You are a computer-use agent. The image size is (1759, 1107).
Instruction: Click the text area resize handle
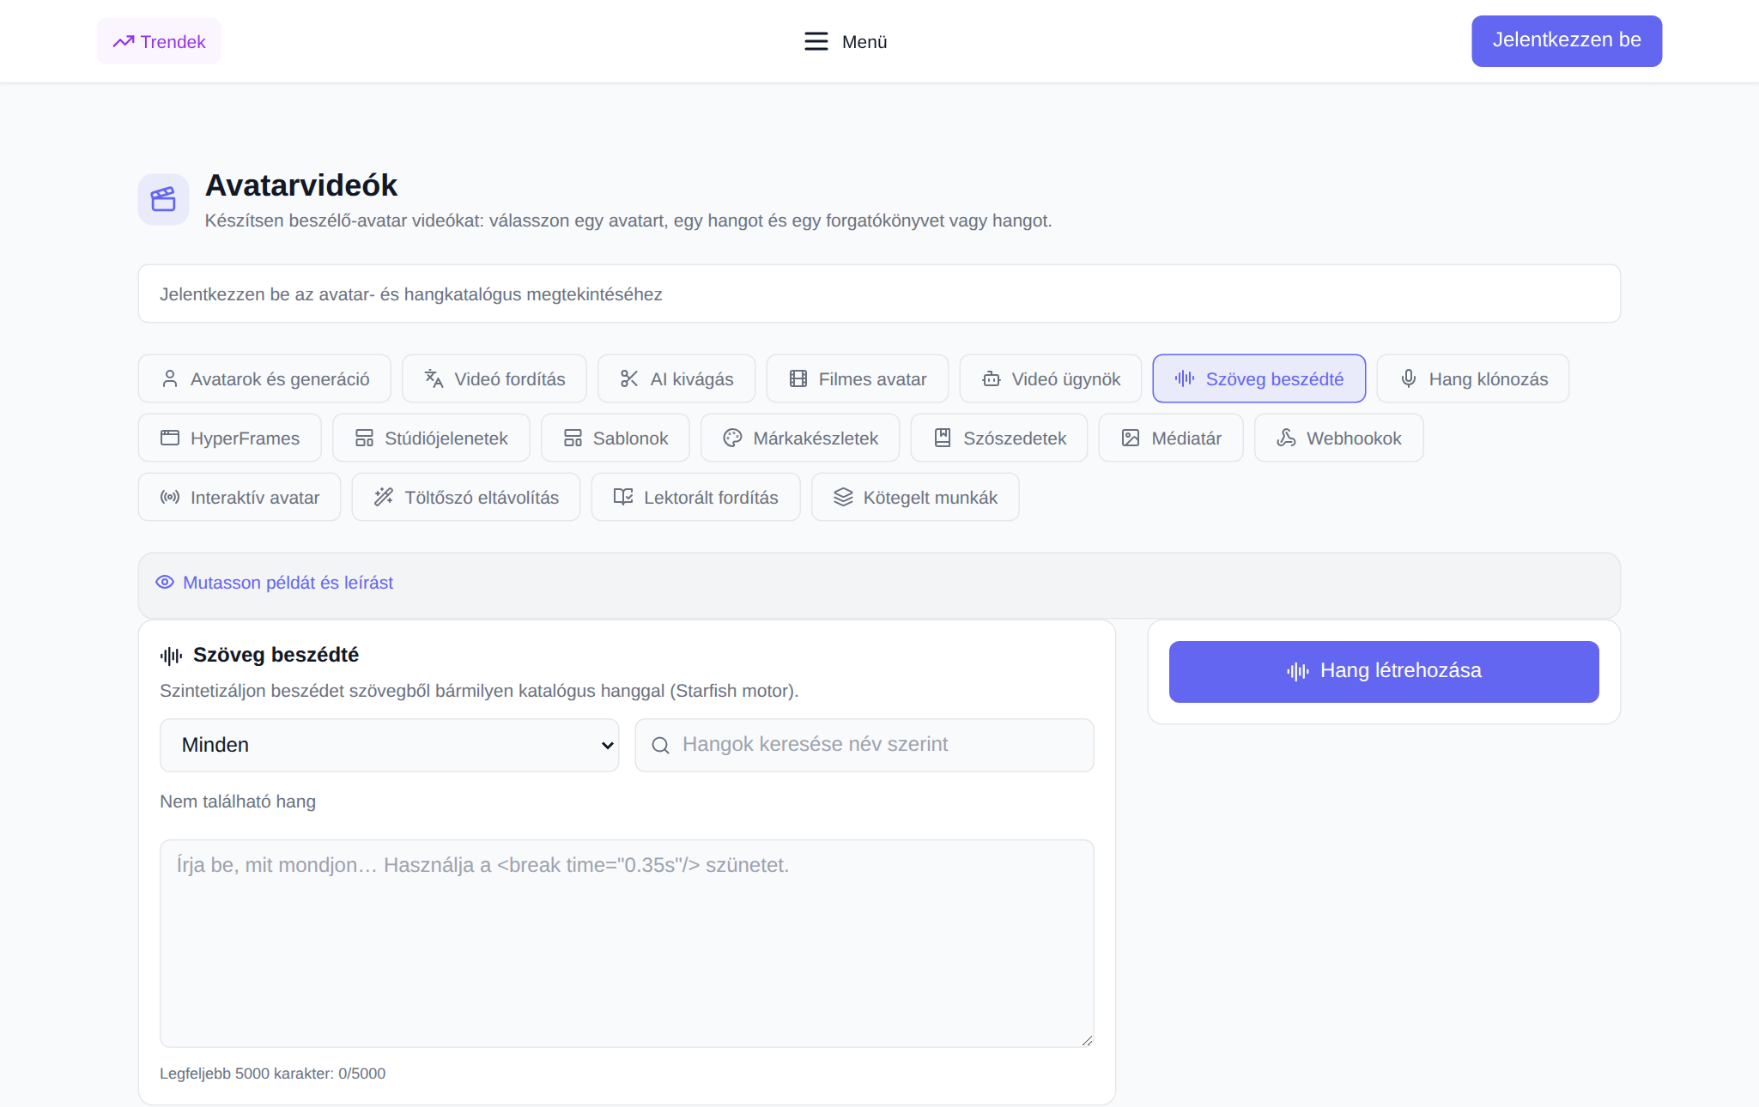pyautogui.click(x=1087, y=1040)
